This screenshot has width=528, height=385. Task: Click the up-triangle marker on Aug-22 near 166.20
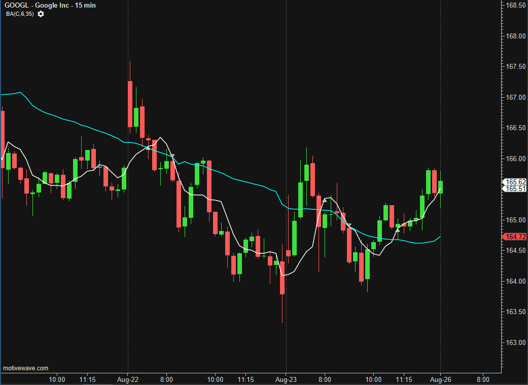coord(148,147)
